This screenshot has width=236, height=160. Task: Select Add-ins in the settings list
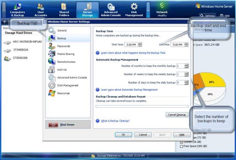(x=68, y=70)
